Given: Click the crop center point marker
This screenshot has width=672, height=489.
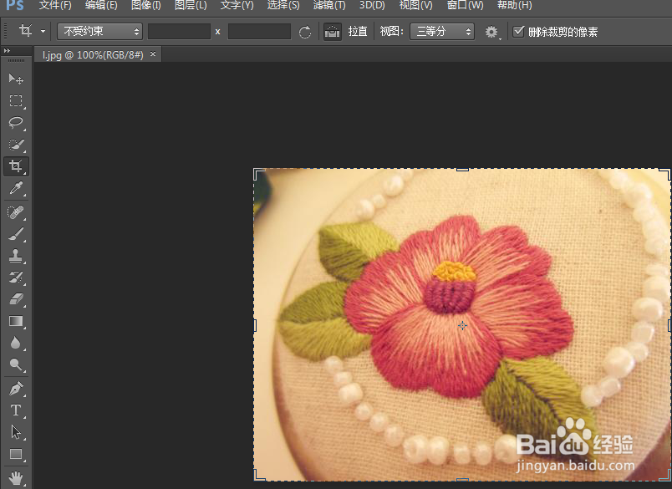Looking at the screenshot, I should [462, 326].
